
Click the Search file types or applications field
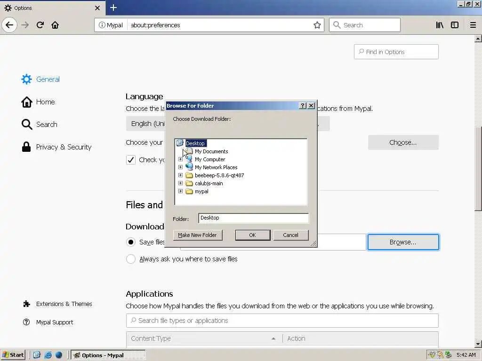282,321
